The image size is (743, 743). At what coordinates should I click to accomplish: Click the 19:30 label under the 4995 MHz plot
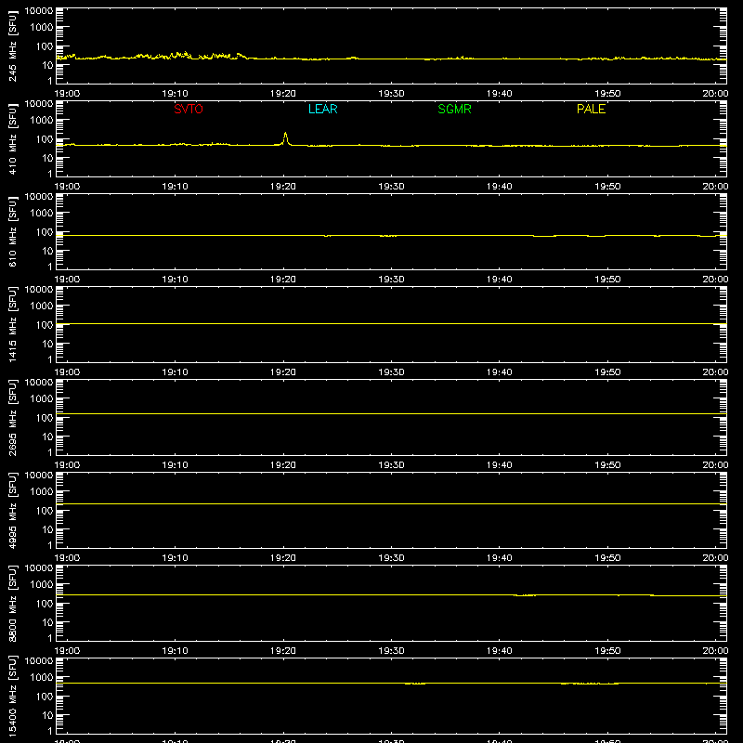click(x=391, y=558)
